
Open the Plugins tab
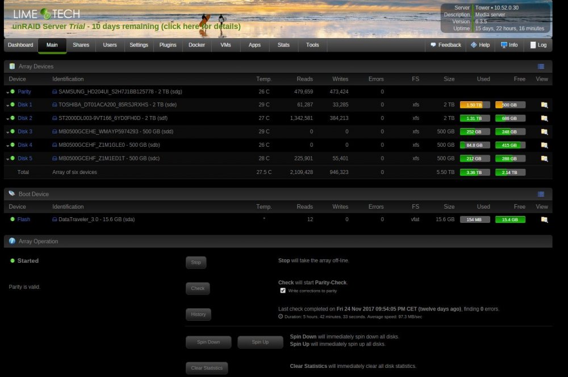point(168,45)
